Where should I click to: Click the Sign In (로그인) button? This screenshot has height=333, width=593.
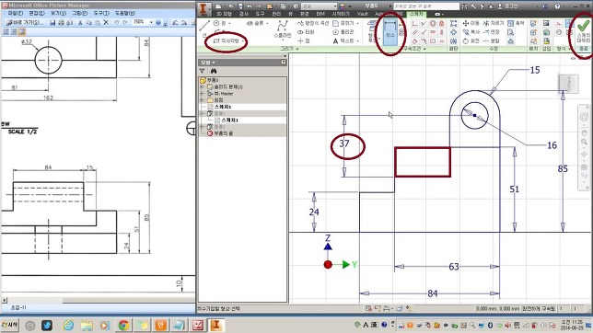click(508, 6)
